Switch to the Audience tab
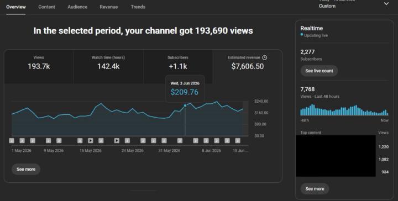The width and height of the screenshot is (398, 201). pos(77,7)
